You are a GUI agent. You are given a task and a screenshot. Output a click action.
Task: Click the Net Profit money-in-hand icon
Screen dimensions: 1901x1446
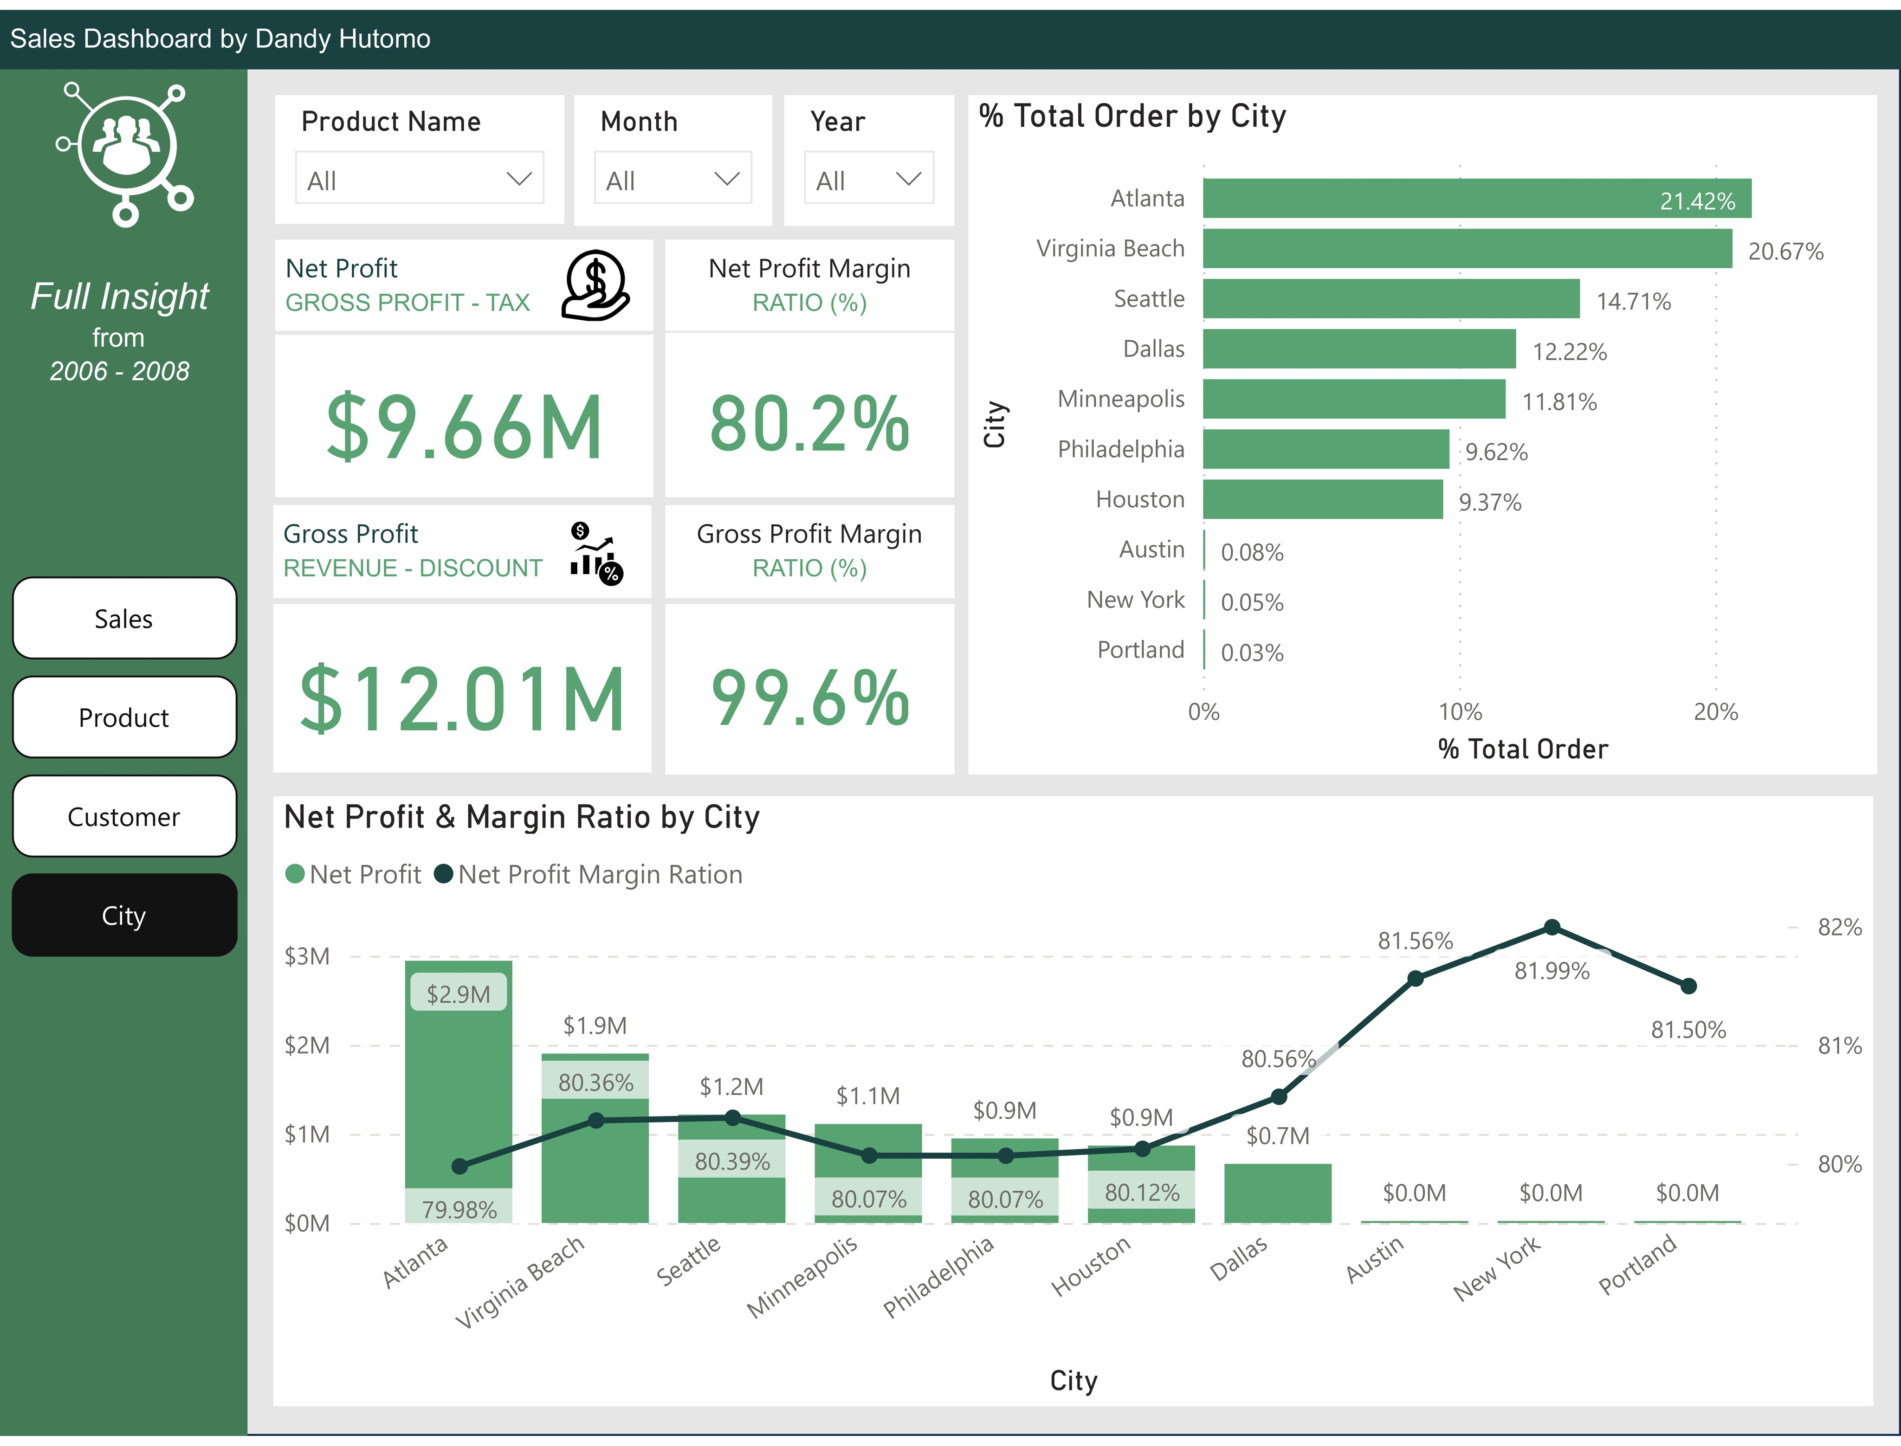[595, 286]
